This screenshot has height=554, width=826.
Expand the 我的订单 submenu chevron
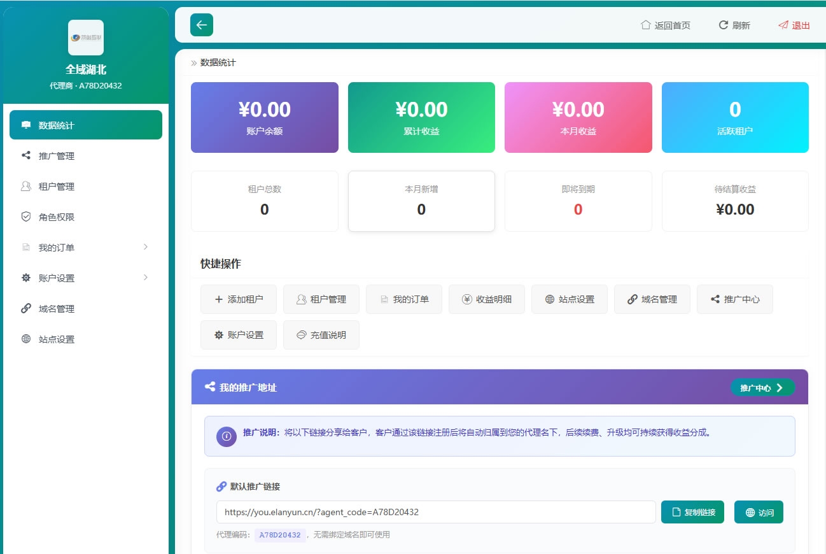[x=146, y=246]
